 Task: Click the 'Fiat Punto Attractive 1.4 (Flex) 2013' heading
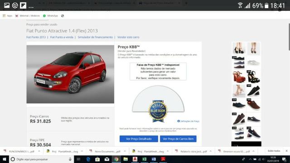(x=62, y=31)
